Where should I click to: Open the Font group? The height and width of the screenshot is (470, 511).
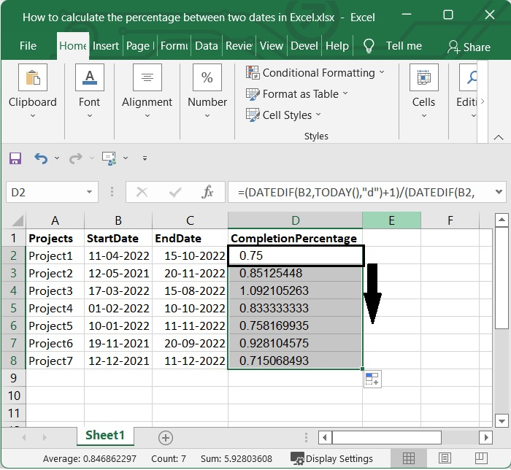(x=89, y=91)
